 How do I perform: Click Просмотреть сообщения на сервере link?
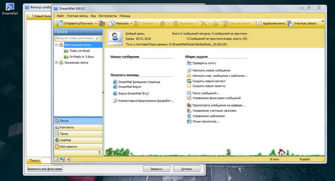[219, 105]
